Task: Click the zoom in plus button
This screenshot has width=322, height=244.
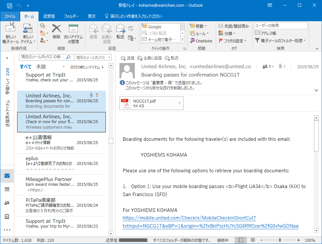Action: [x=298, y=240]
